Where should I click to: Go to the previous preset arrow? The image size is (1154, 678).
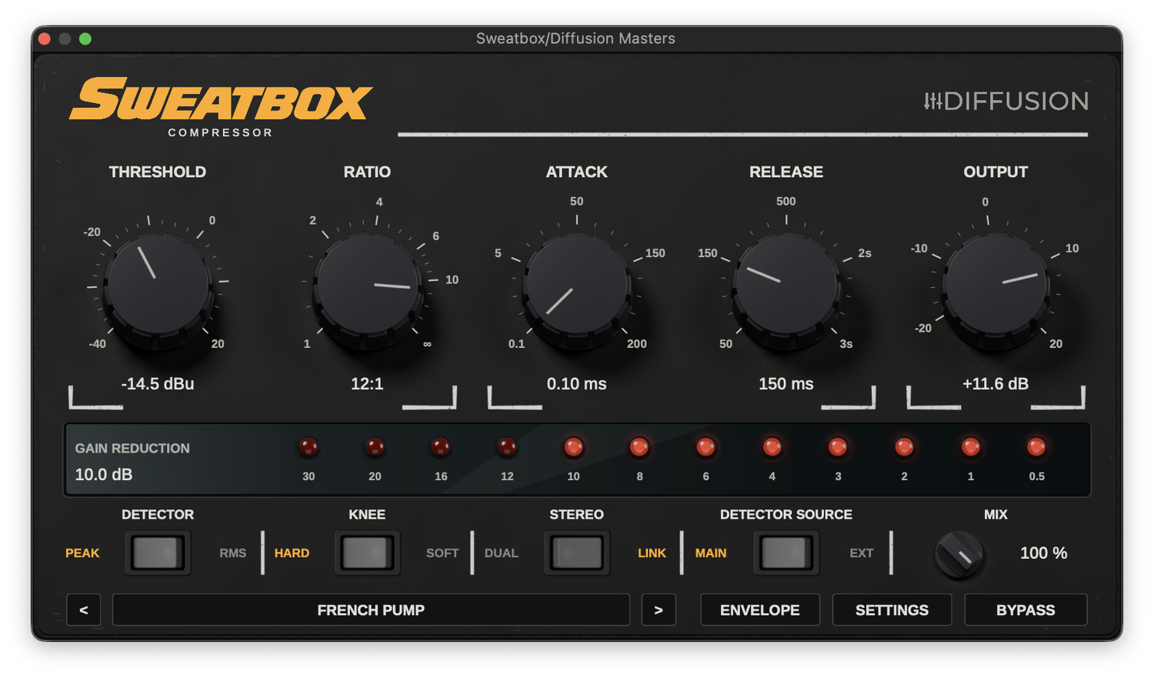pos(84,610)
